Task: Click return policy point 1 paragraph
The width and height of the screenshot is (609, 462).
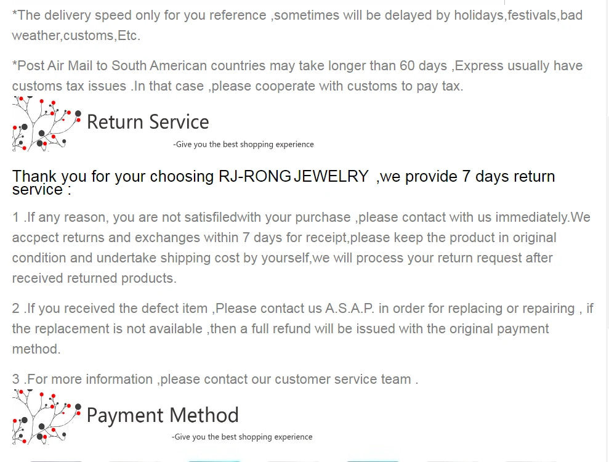Action: coord(300,248)
